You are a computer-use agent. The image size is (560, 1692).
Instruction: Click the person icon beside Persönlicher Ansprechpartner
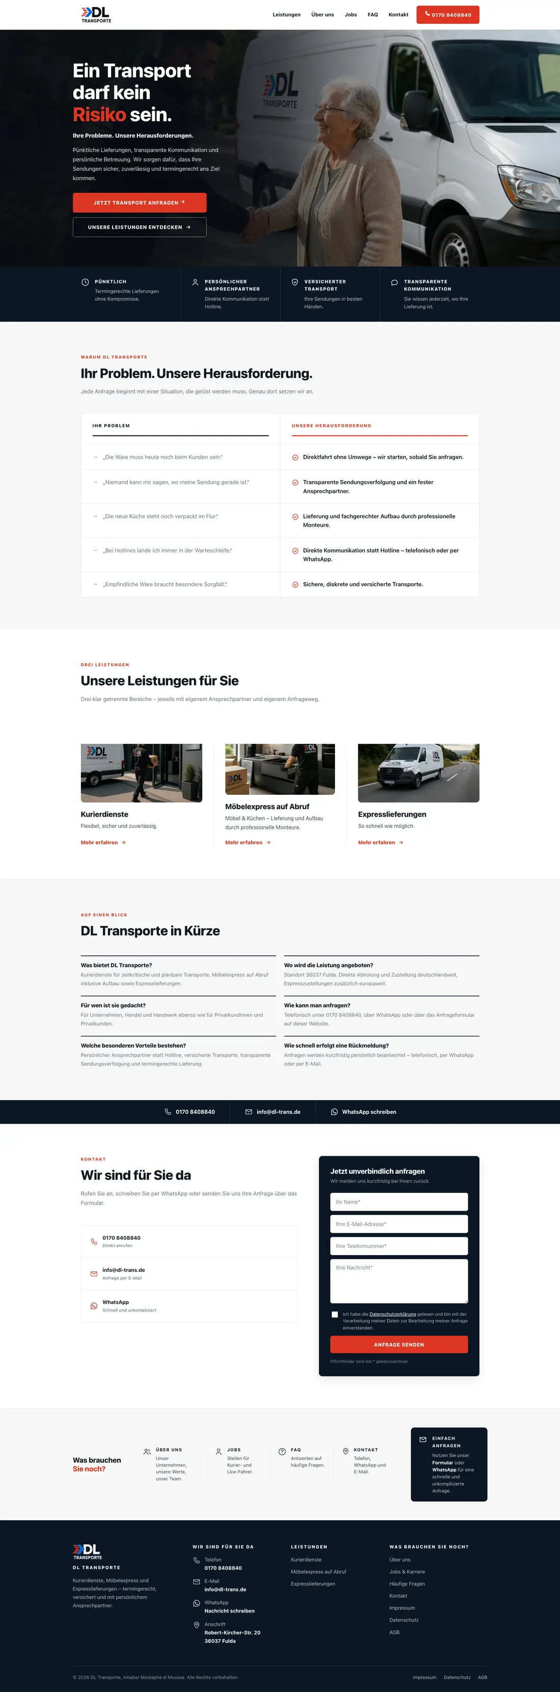click(195, 282)
